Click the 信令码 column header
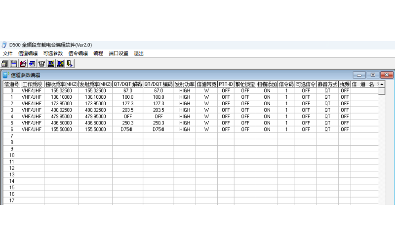This screenshot has height=247, width=395. click(286, 84)
